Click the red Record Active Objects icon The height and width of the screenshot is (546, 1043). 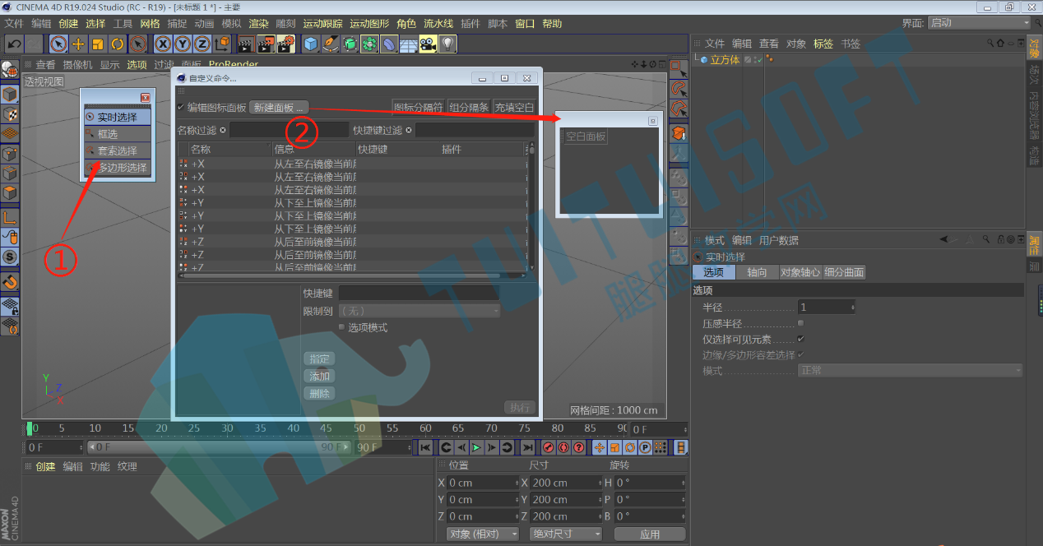pos(548,447)
